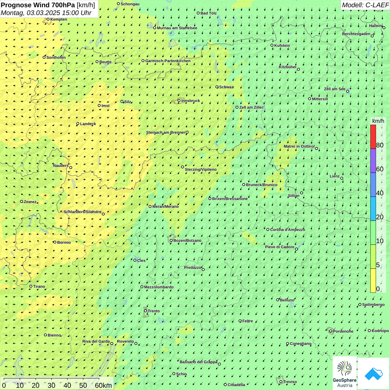Click the Bormio city marker

point(55,242)
